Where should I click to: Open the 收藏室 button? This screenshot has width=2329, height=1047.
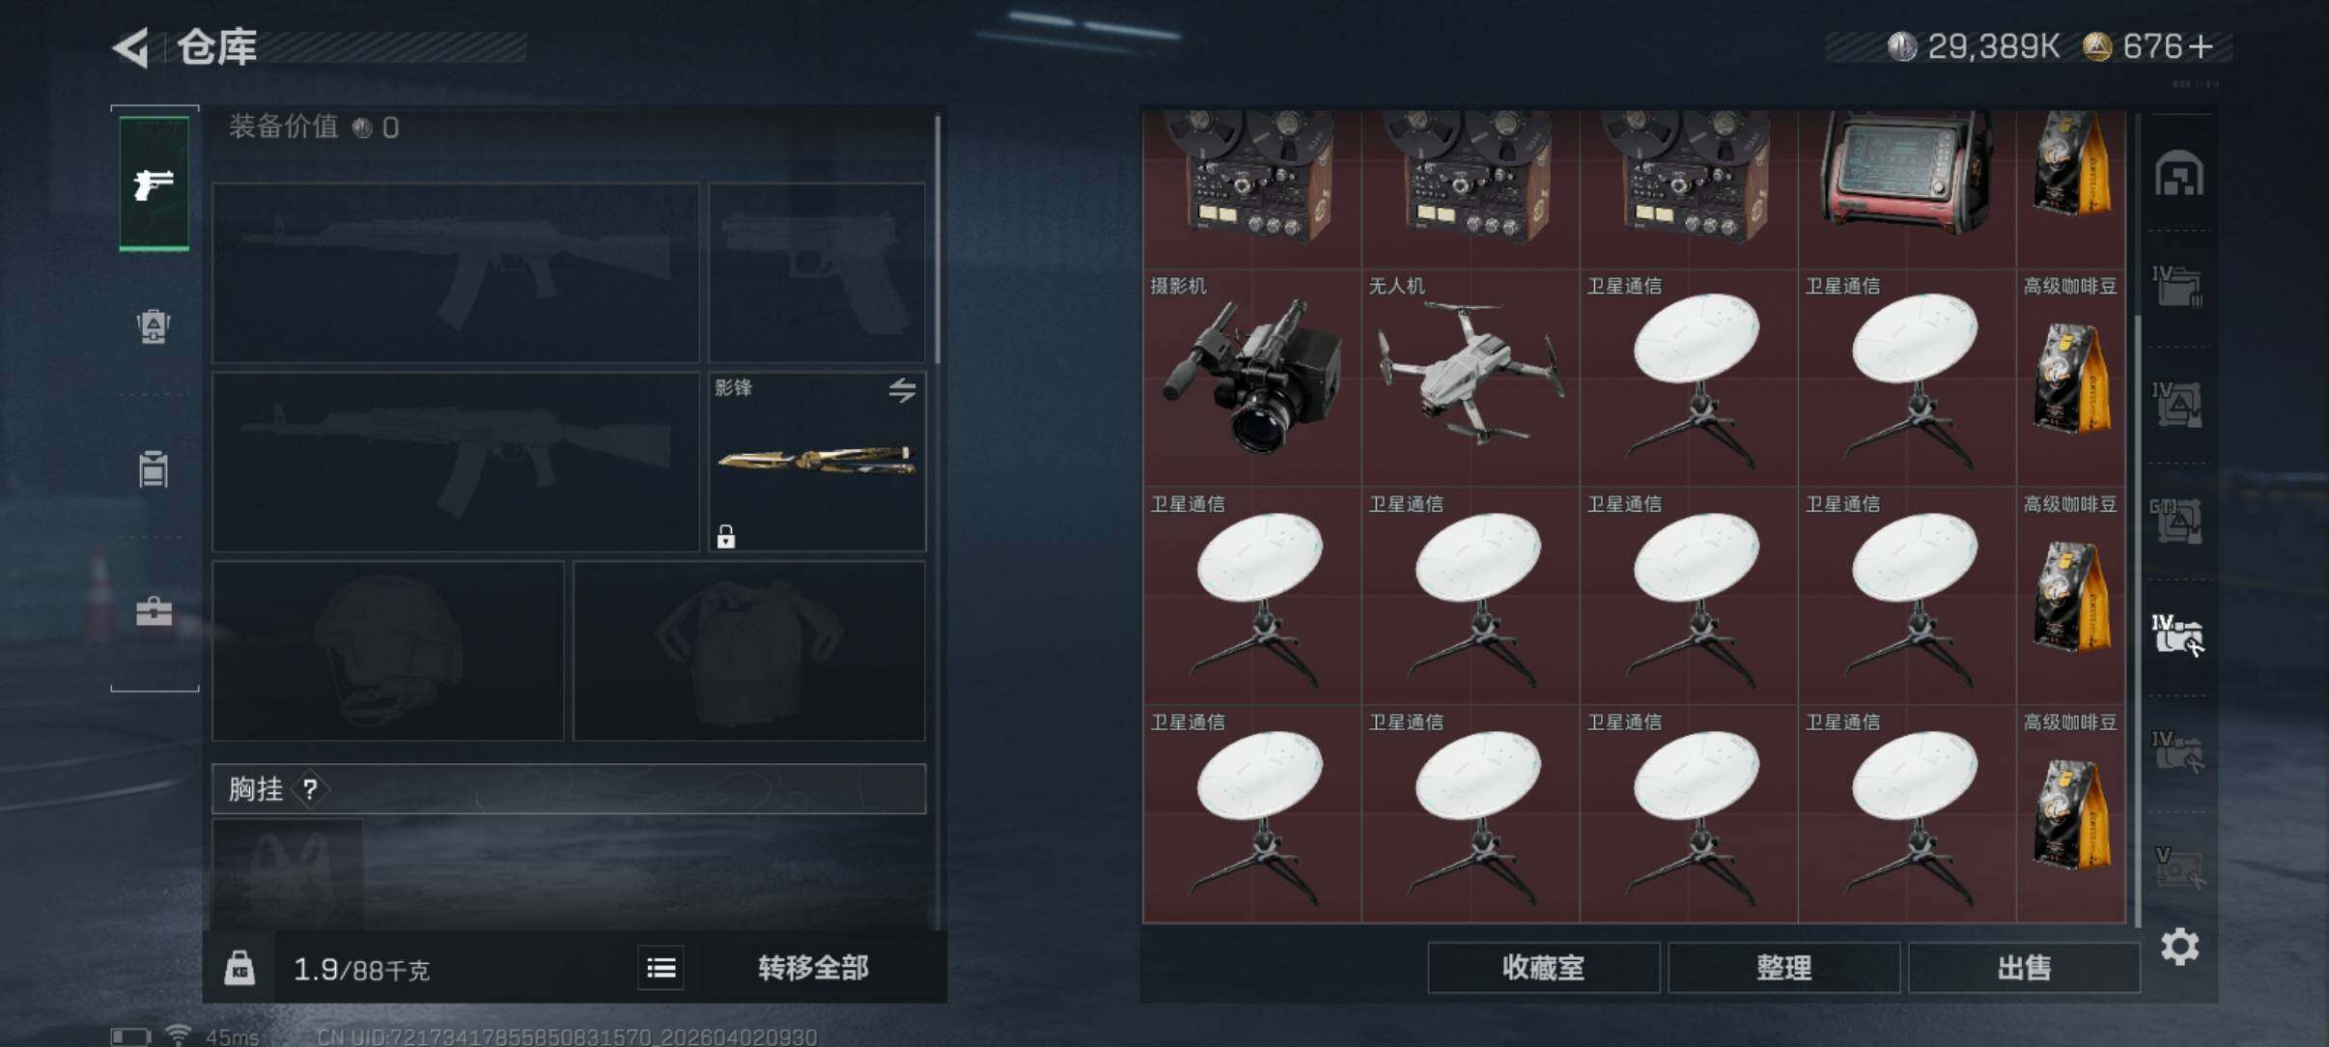1543,968
